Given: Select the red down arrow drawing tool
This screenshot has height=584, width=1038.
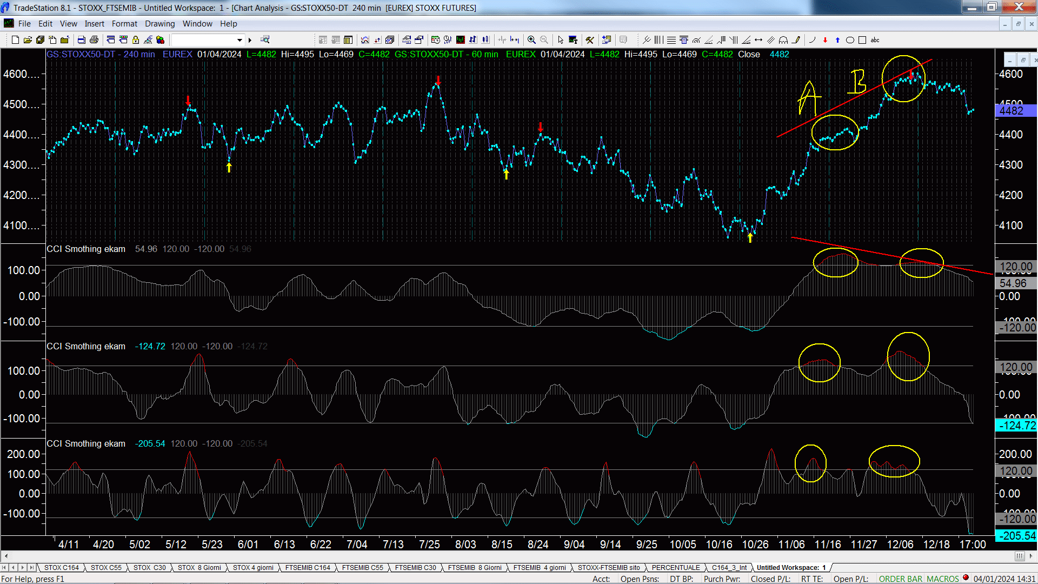Looking at the screenshot, I should 825,39.
